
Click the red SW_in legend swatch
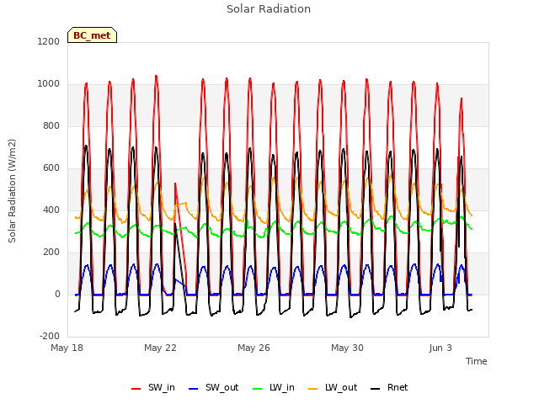tap(136, 389)
